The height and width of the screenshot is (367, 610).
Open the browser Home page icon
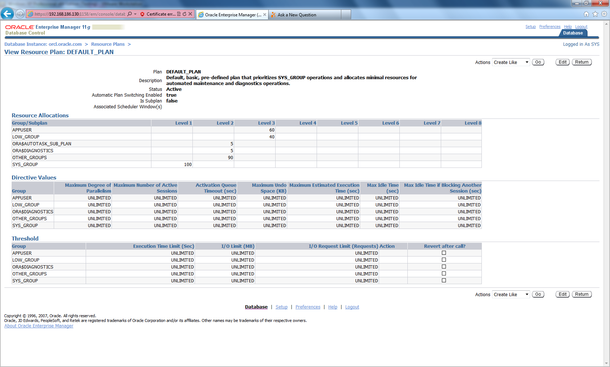tap(586, 14)
